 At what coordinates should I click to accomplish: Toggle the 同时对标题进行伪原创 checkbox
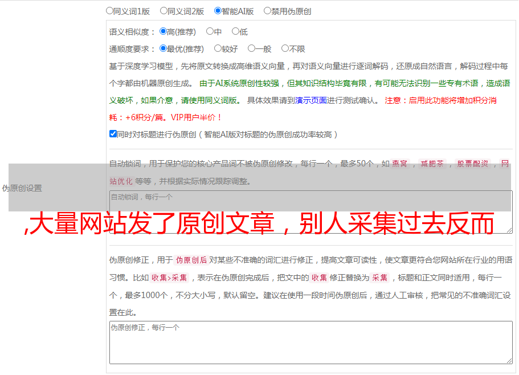113,134
